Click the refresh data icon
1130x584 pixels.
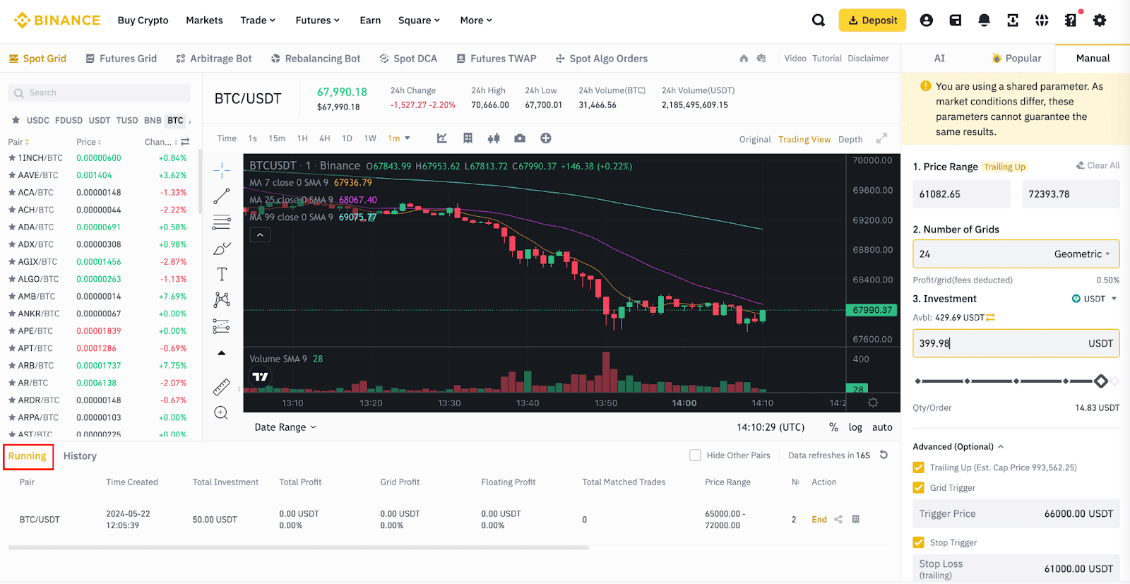point(884,455)
